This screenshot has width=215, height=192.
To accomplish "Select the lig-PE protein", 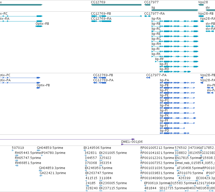I will point(164,95).
